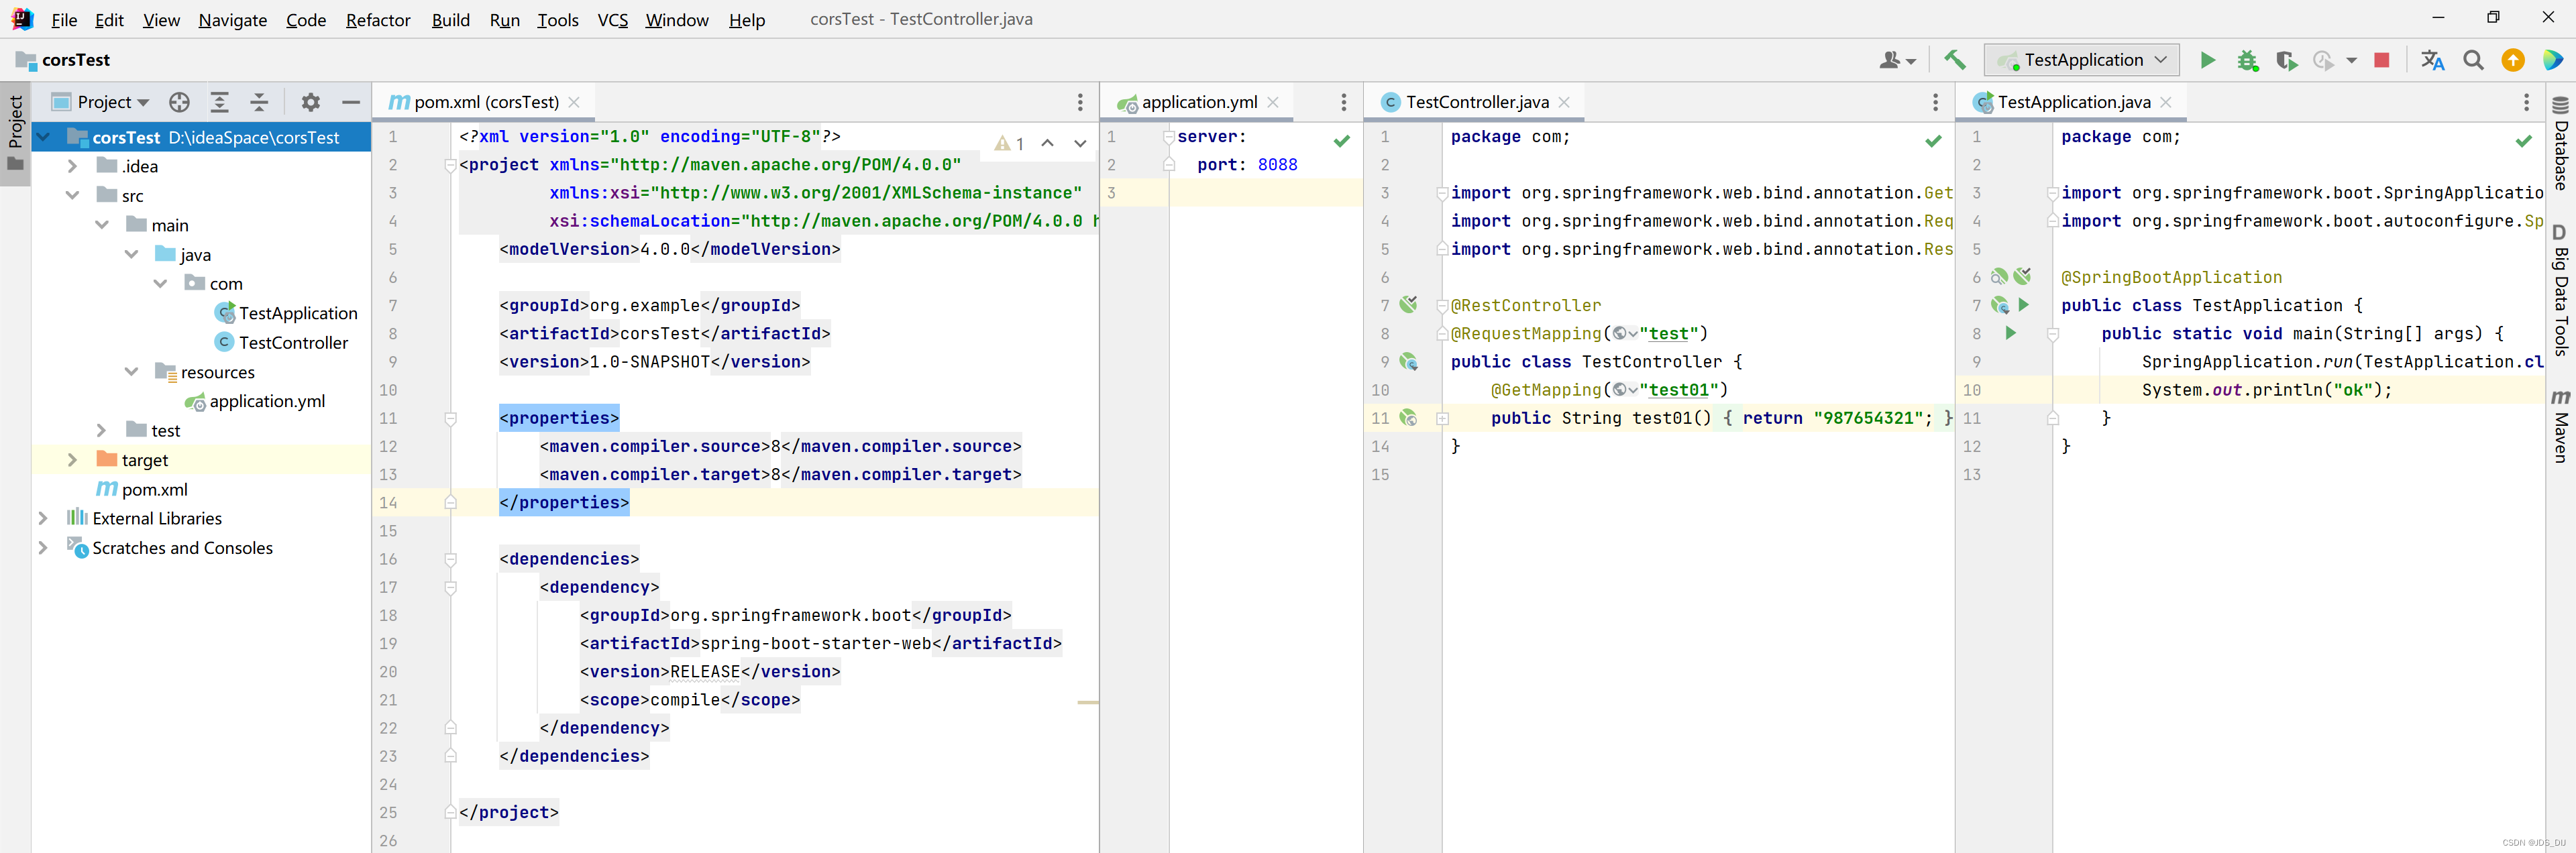Collapse all in Project panel
Screen dimensions: 2576x853
click(x=259, y=102)
